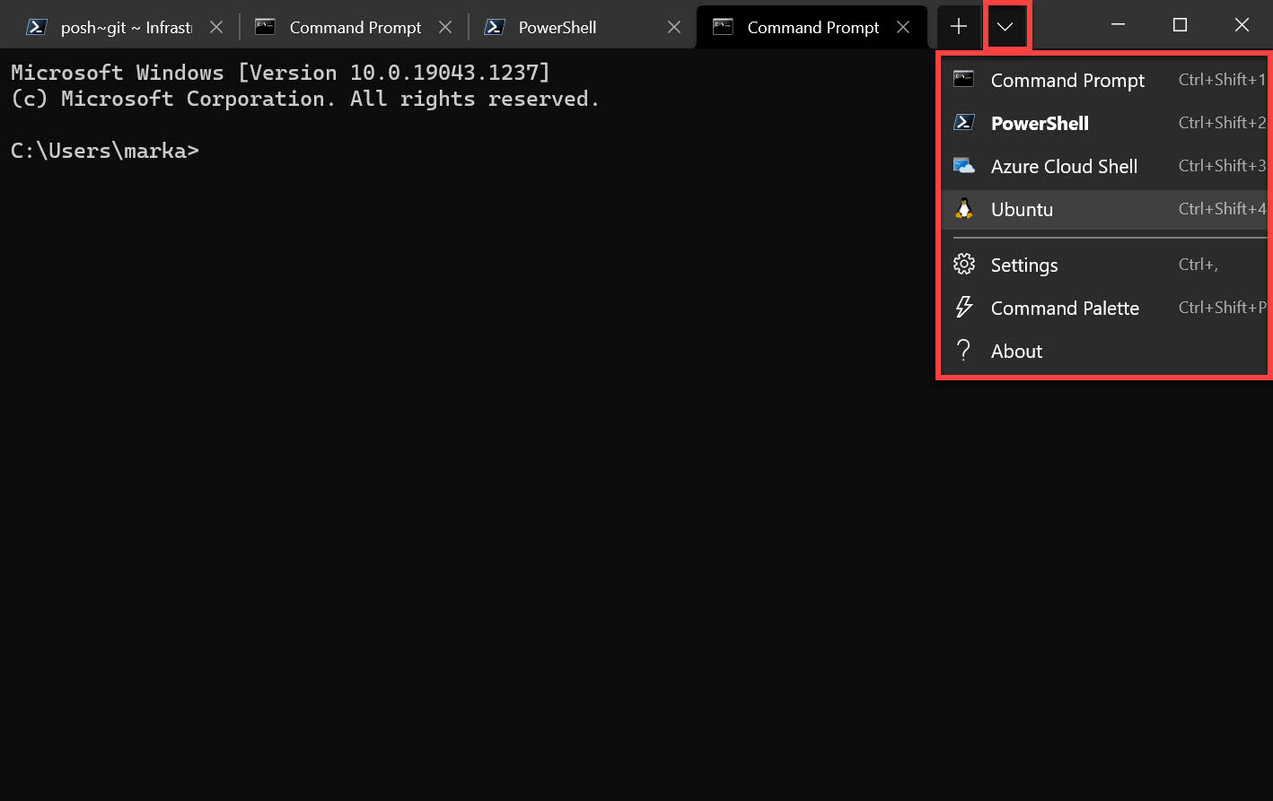Open Settings from dropdown menu
This screenshot has width=1273, height=801.
pos(1104,265)
